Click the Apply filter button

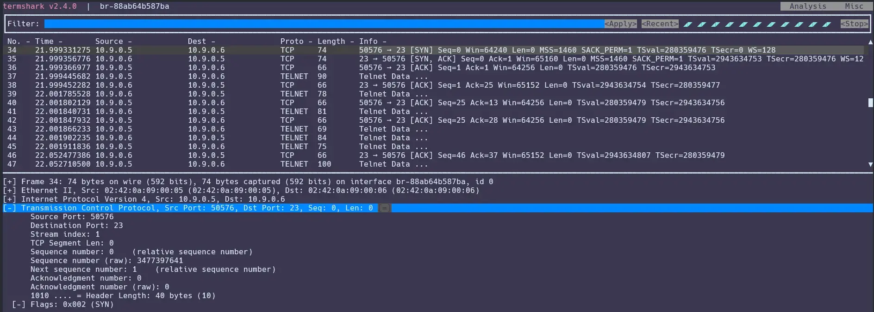[x=620, y=24]
